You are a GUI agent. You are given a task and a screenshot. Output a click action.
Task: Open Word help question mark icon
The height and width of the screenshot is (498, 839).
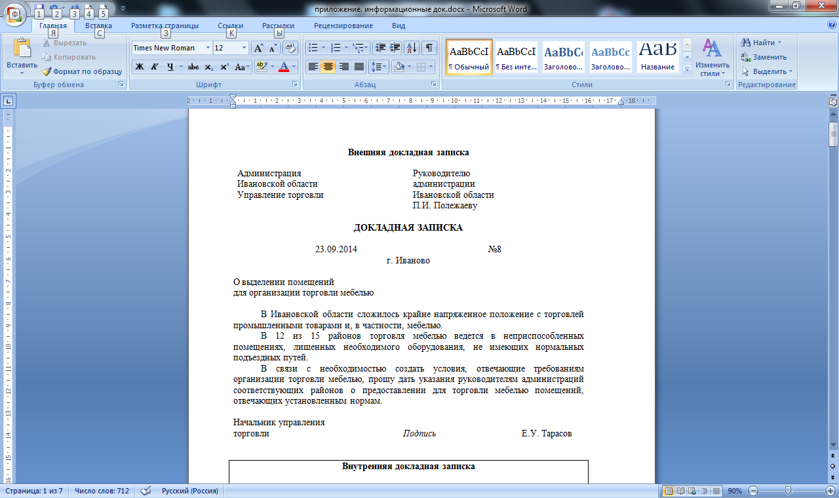832,25
